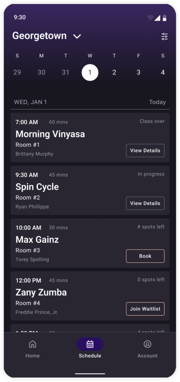Open the Georgetown location selector
The image size is (180, 382).
click(47, 36)
